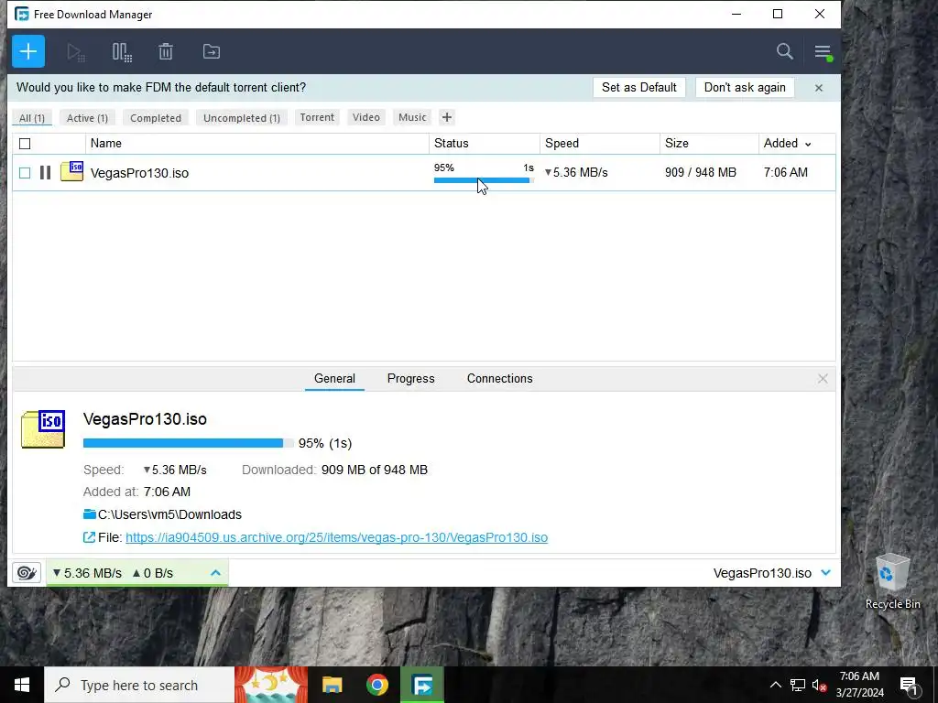The width and height of the screenshot is (938, 703).
Task: Toggle snail mode speed limiter
Action: [x=27, y=573]
